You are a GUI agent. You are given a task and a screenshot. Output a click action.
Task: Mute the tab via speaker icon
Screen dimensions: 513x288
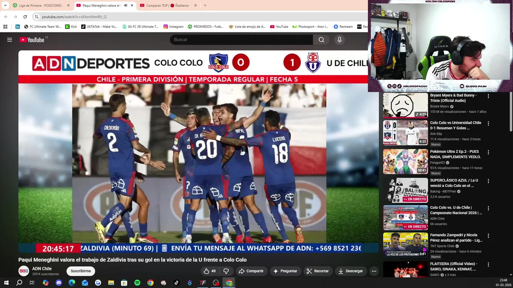click(x=125, y=6)
